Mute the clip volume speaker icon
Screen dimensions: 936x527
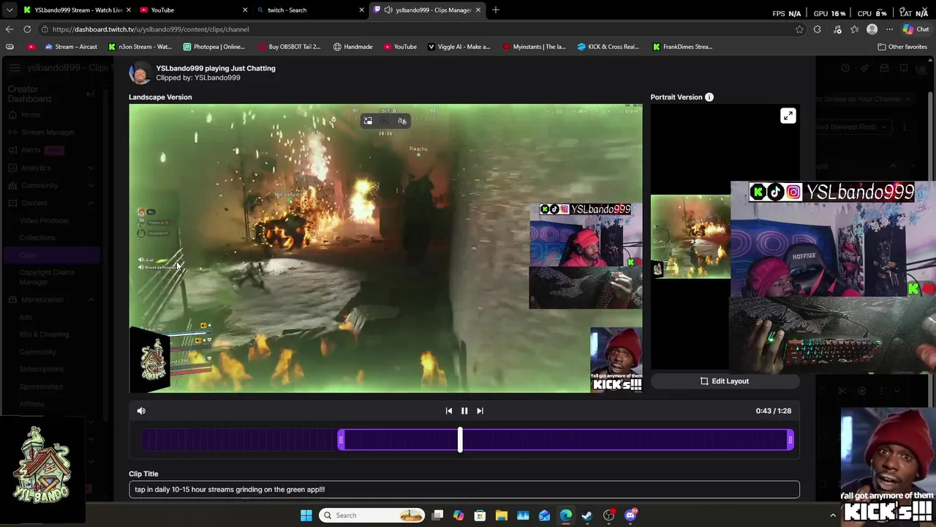(x=141, y=411)
